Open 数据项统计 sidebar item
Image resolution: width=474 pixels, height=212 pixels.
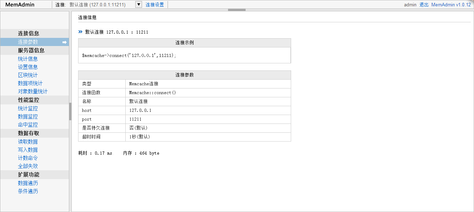coord(30,83)
